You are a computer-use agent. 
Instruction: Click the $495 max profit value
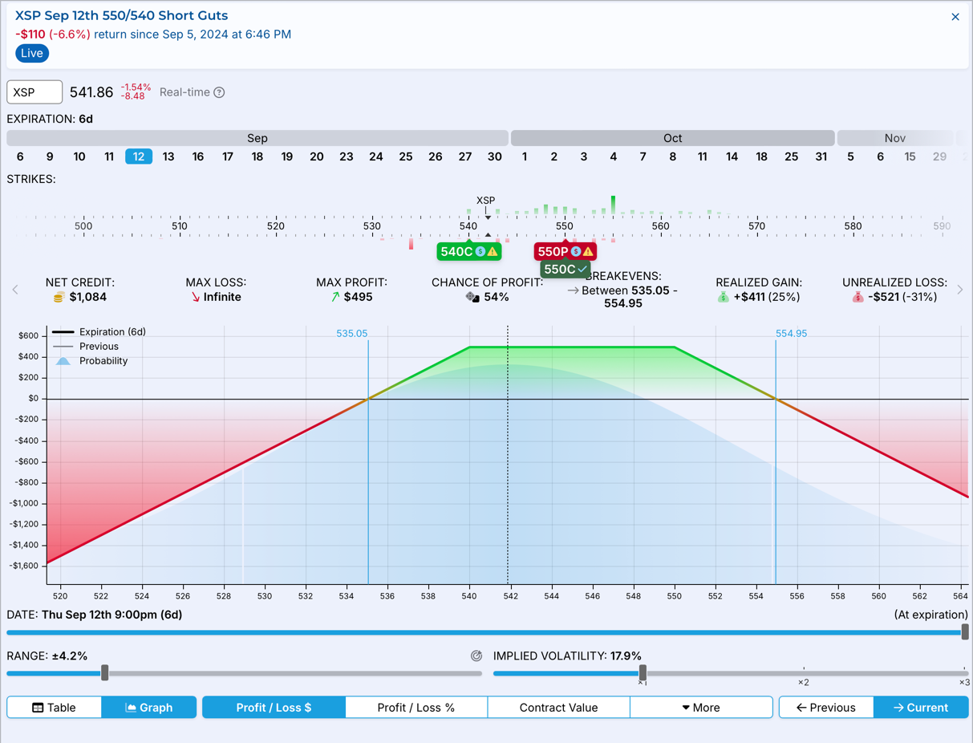tap(358, 297)
